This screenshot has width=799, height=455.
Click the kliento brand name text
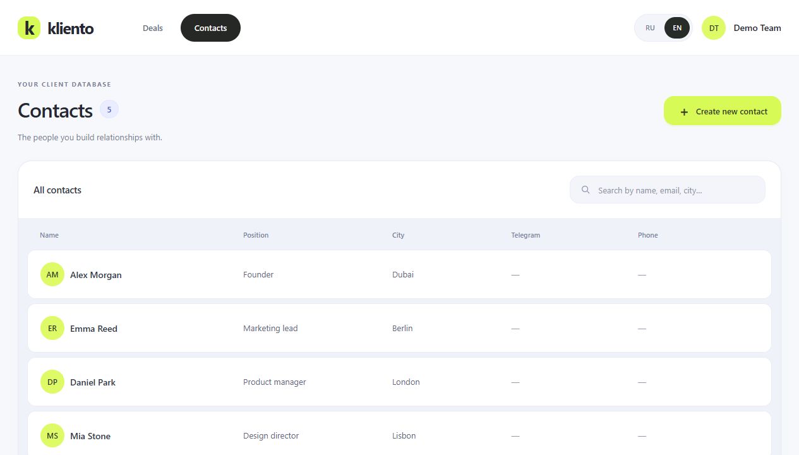pos(71,28)
